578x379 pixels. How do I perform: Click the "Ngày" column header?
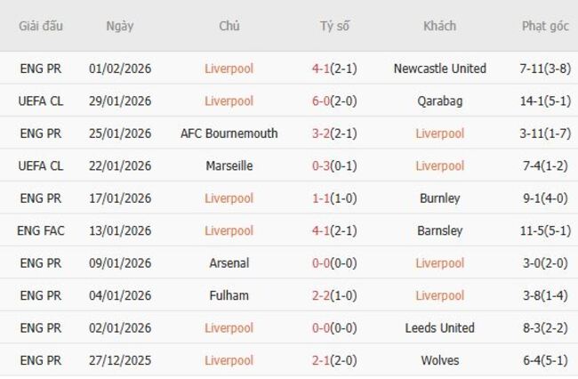pyautogui.click(x=120, y=26)
